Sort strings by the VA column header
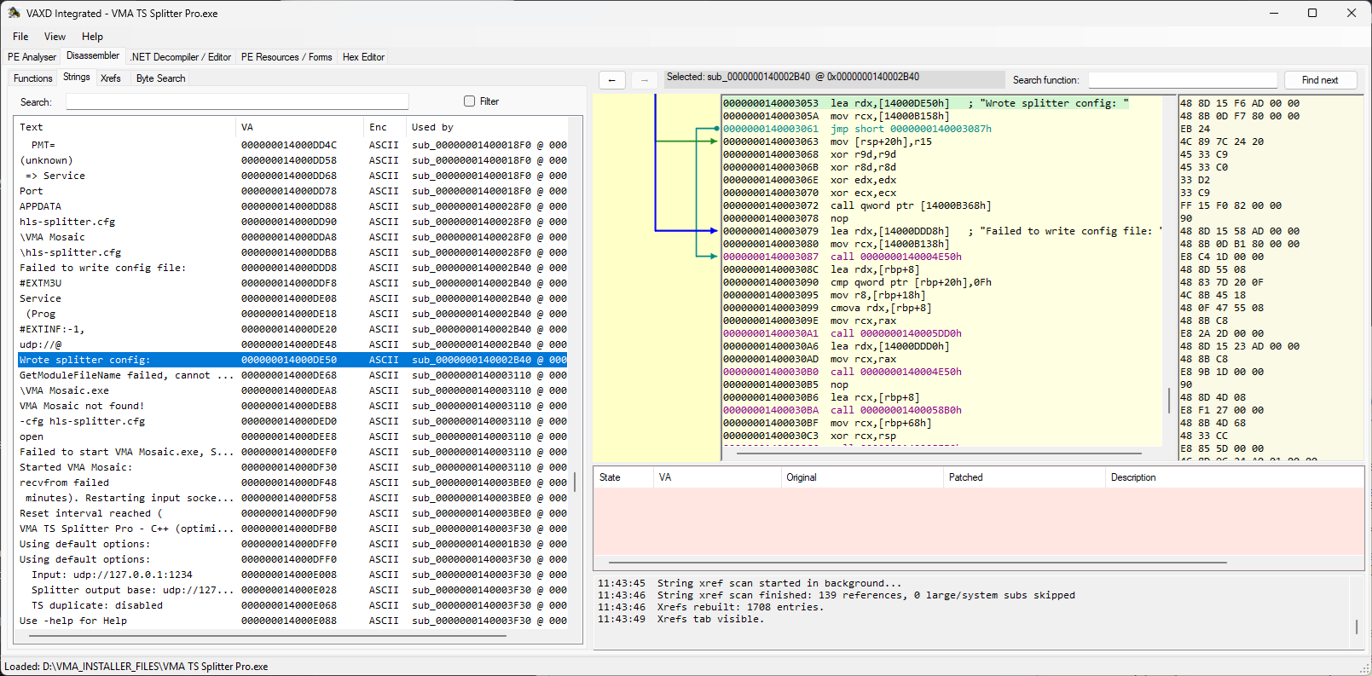 [299, 127]
